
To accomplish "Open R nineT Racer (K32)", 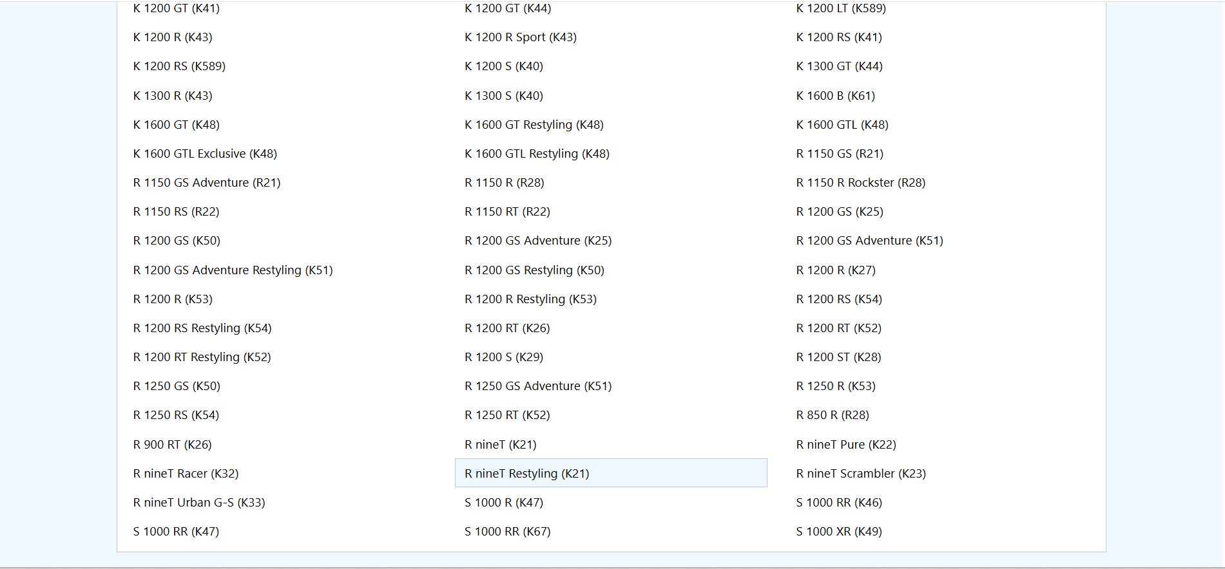I will point(186,474).
